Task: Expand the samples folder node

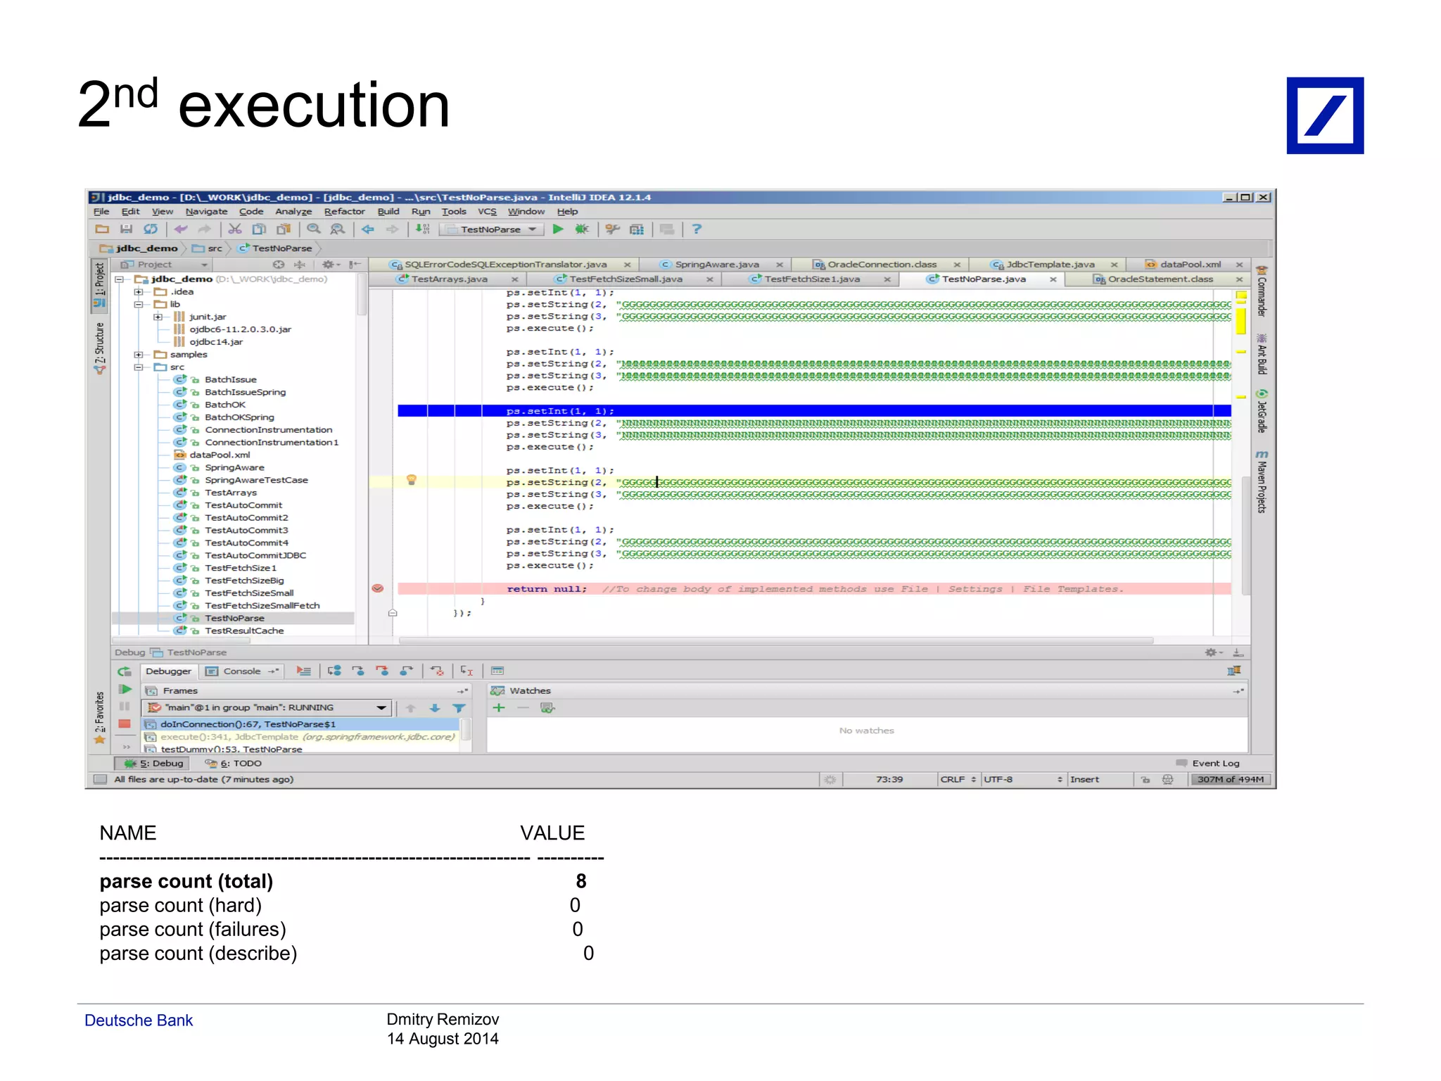Action: tap(139, 355)
